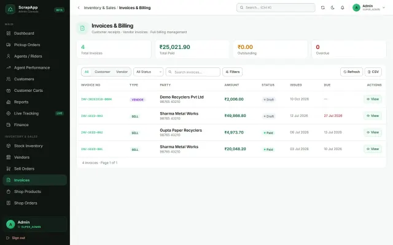Click the Inventory & Sales breadcrumb link
This screenshot has height=245, width=393.
click(x=99, y=8)
